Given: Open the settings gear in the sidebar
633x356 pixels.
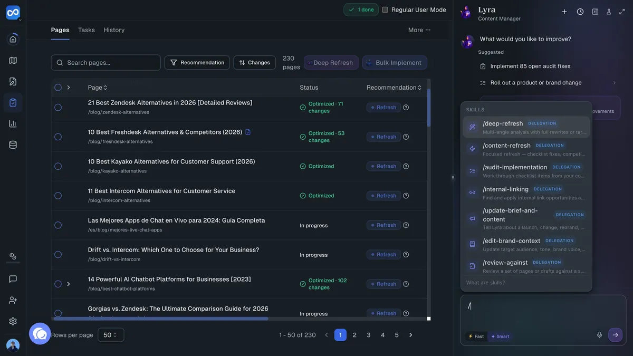Looking at the screenshot, I should pyautogui.click(x=13, y=321).
